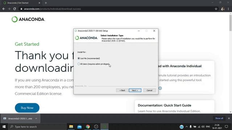Open Mail app from taskbar

(x=79, y=127)
